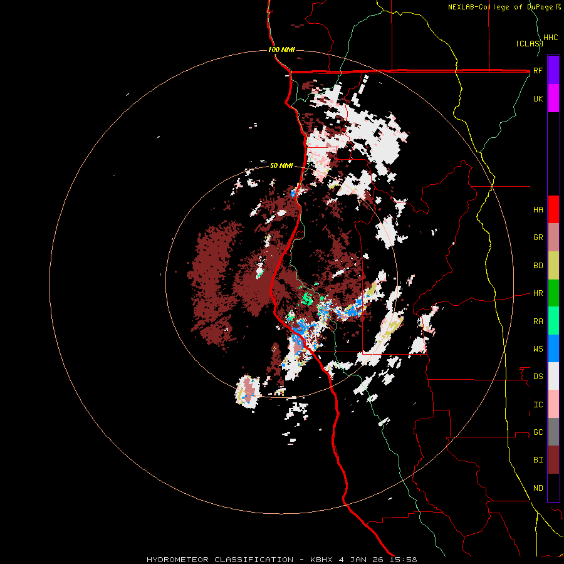Viewport: 564px width, 564px height.
Task: Click the 'GR' legend label
Action: pos(538,238)
